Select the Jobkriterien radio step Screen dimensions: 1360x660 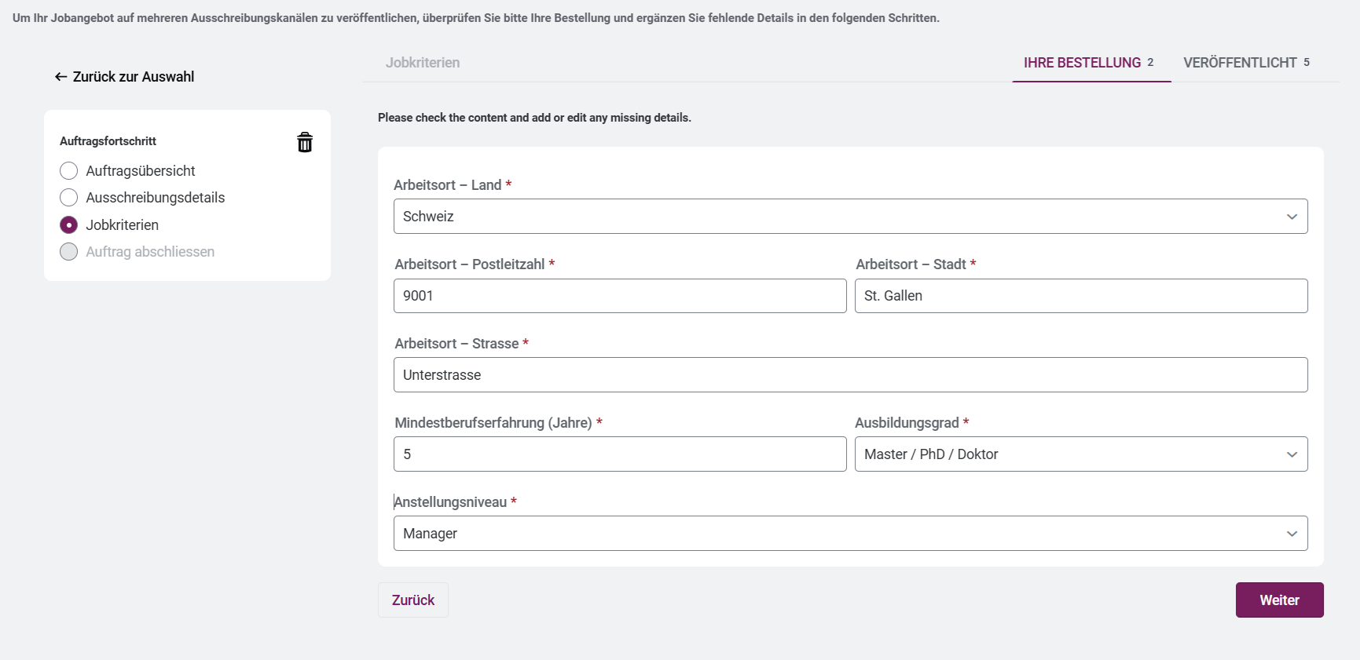point(69,225)
